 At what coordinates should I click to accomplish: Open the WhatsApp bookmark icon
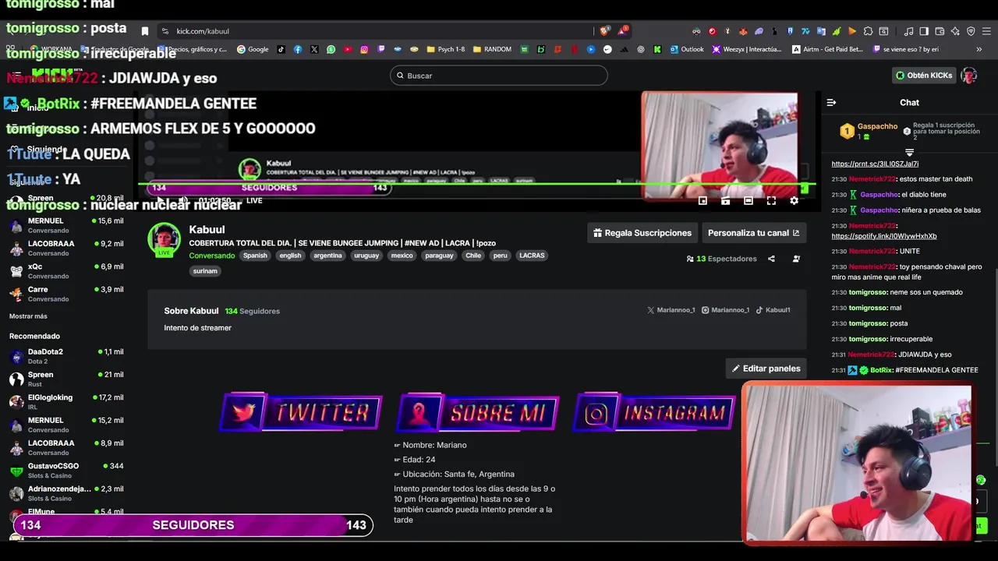point(331,49)
